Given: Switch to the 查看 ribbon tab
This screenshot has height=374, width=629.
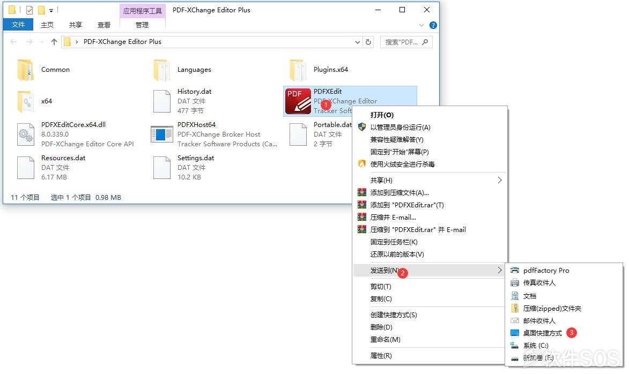Looking at the screenshot, I should [104, 25].
